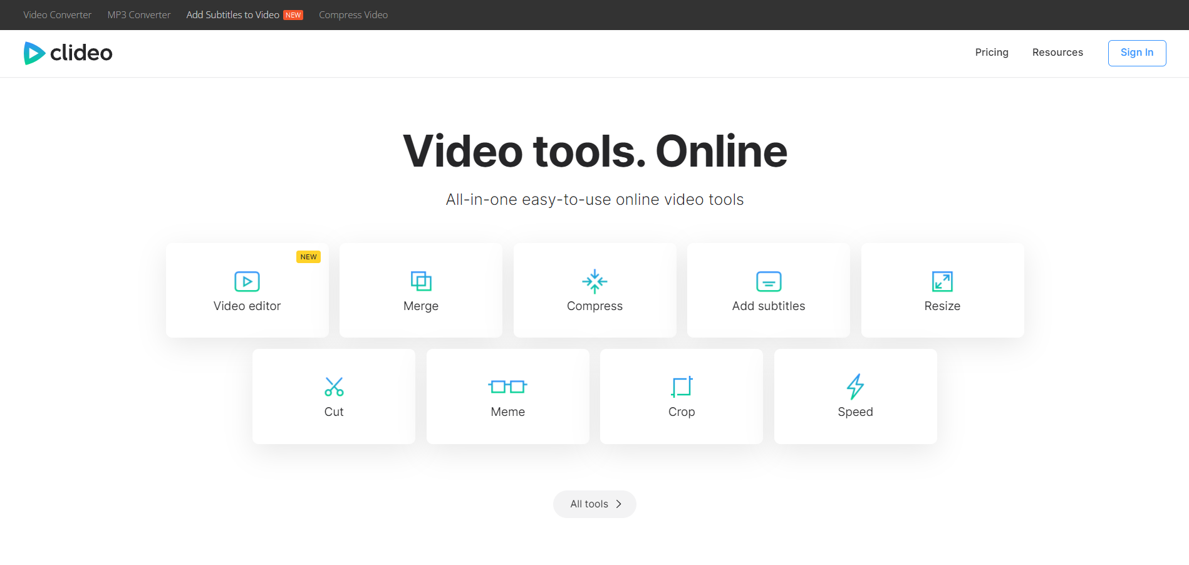Click the clideo wordmark text
This screenshot has width=1189, height=565.
click(x=81, y=53)
